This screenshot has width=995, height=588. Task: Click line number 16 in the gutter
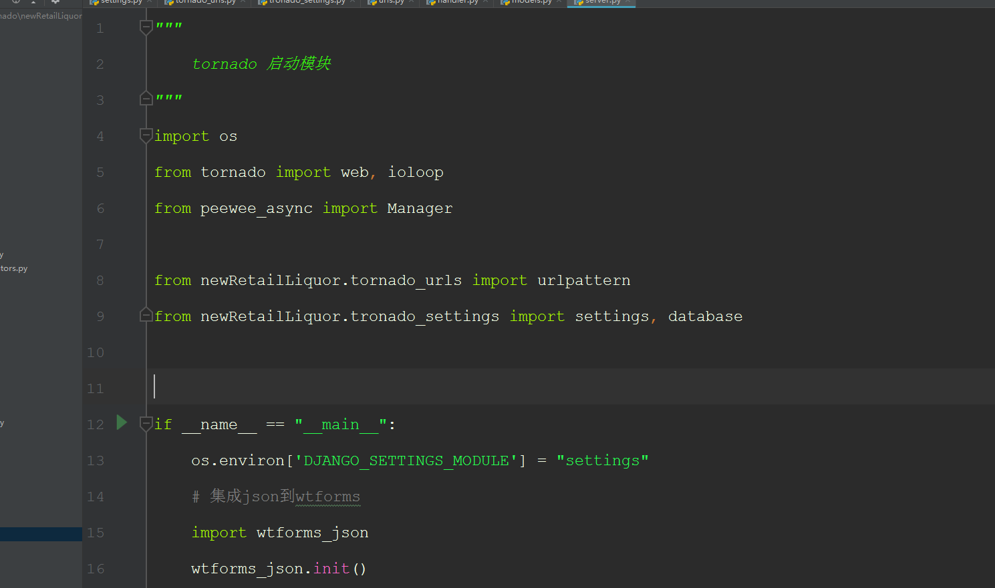tap(96, 569)
